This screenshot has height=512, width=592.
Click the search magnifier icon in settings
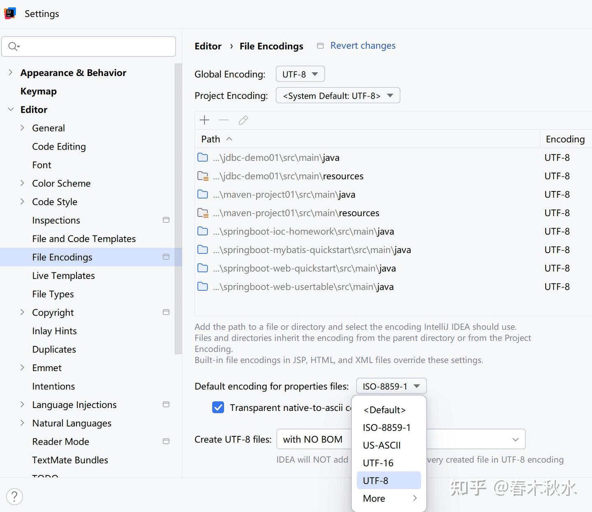point(14,46)
